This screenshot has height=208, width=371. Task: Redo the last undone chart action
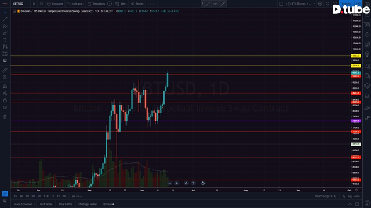[154, 3]
